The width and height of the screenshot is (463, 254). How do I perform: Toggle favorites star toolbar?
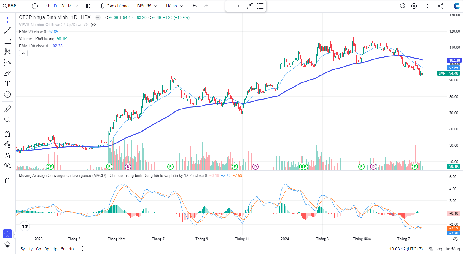click(x=7, y=234)
